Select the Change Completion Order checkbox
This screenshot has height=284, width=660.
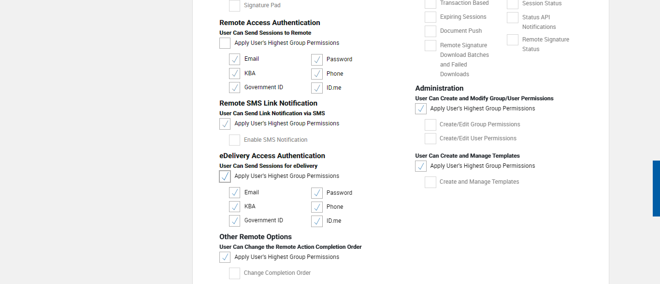[235, 273]
